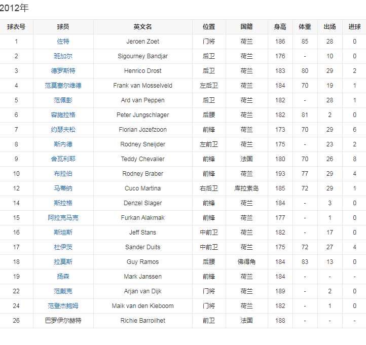The width and height of the screenshot is (366, 345).
Task: Go to 约瑟夫松 player page
Action: (x=63, y=130)
